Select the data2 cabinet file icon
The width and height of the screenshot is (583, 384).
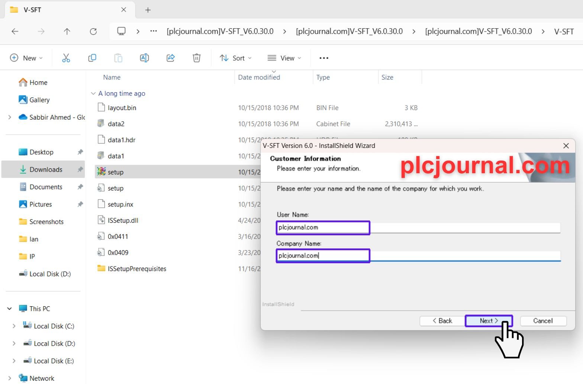click(x=101, y=123)
